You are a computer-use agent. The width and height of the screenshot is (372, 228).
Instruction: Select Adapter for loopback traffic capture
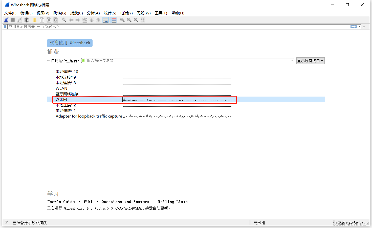point(89,116)
